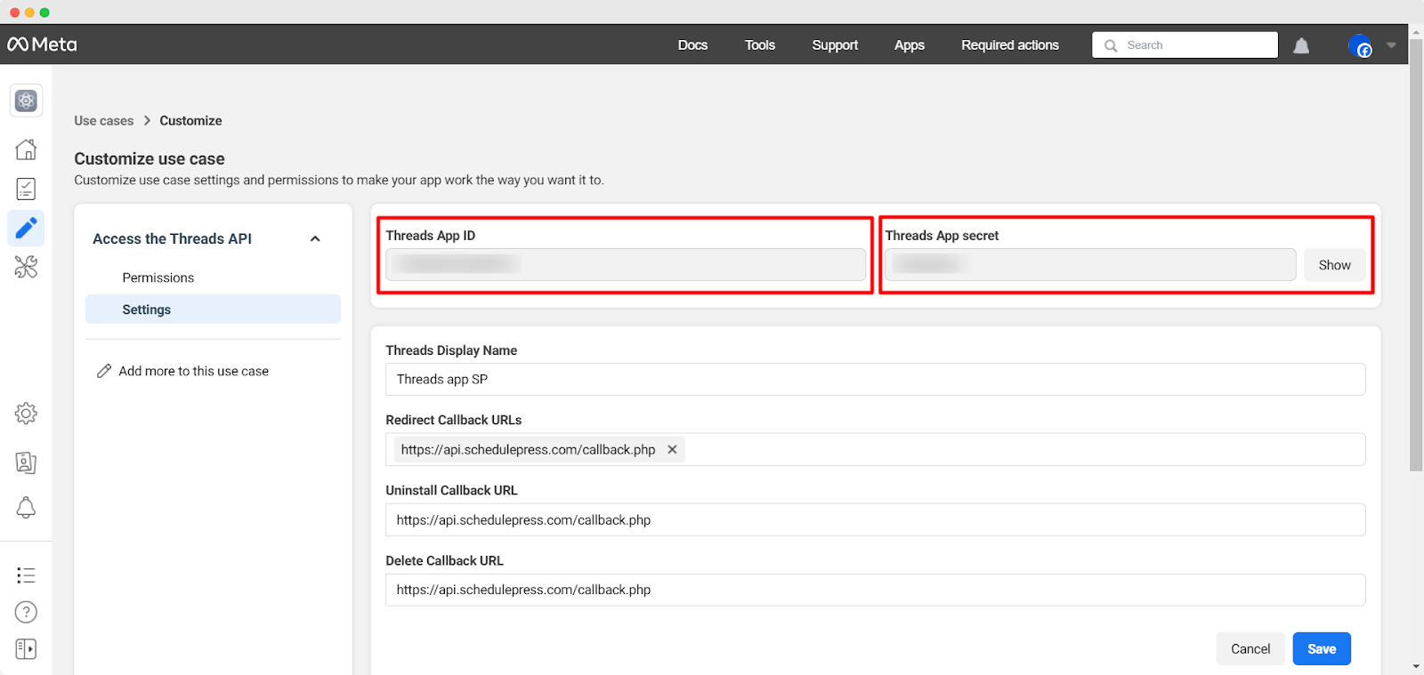Viewport: 1424px width, 675px height.
Task: Click the Threads App secret field
Action: click(x=1090, y=265)
